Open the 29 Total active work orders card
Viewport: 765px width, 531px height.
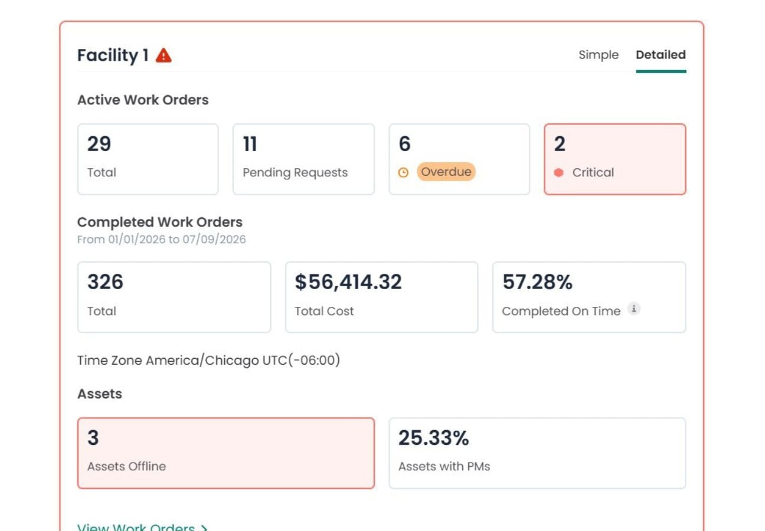click(148, 159)
